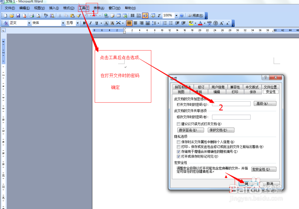Click the Paste clipboard icon

(72, 16)
